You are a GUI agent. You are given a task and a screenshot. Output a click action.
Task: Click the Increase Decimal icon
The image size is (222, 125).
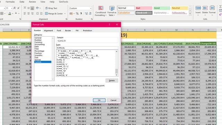click(86, 14)
